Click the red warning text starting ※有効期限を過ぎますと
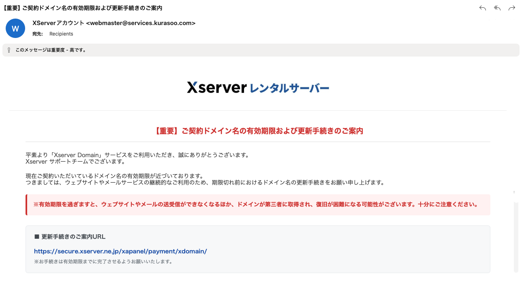This screenshot has width=524, height=284. click(x=255, y=204)
